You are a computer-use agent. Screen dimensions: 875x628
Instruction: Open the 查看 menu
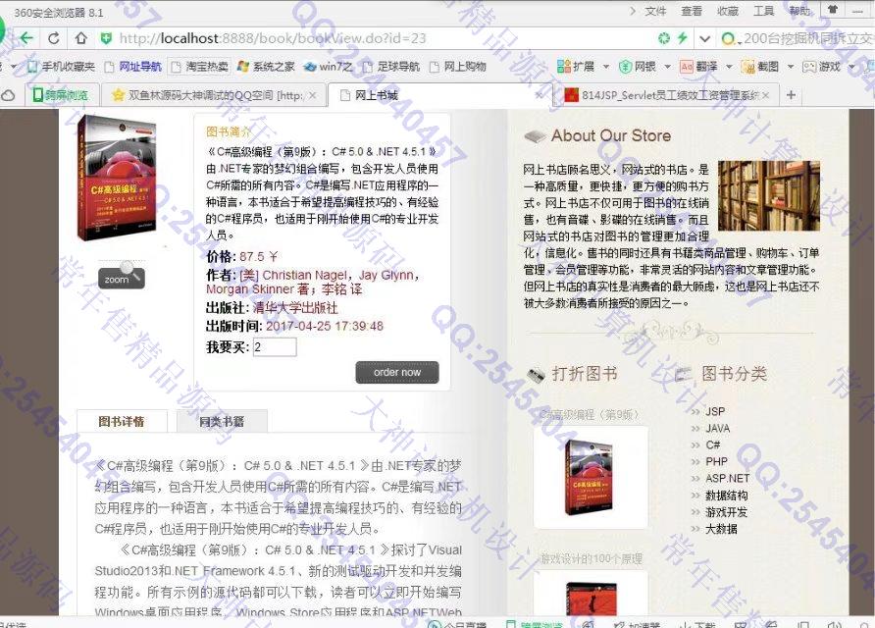coord(692,11)
